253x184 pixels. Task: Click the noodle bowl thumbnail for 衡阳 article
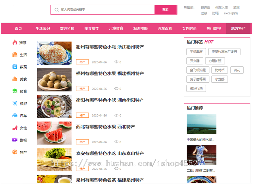point(54,107)
